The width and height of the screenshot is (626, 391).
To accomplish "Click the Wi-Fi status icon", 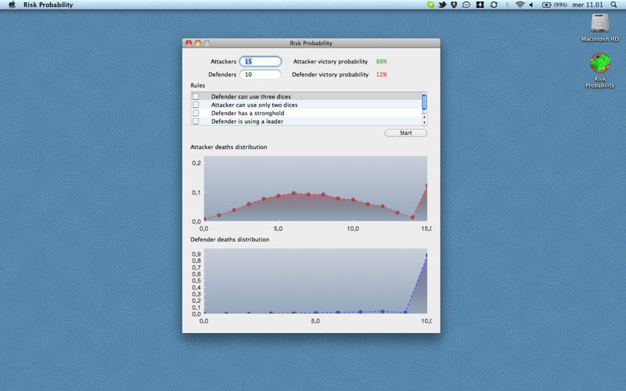I will pyautogui.click(x=520, y=5).
